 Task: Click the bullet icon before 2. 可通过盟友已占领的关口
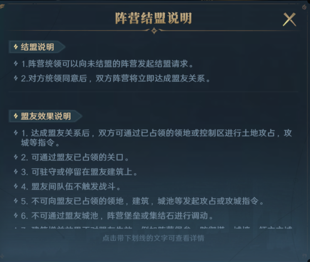(16, 157)
